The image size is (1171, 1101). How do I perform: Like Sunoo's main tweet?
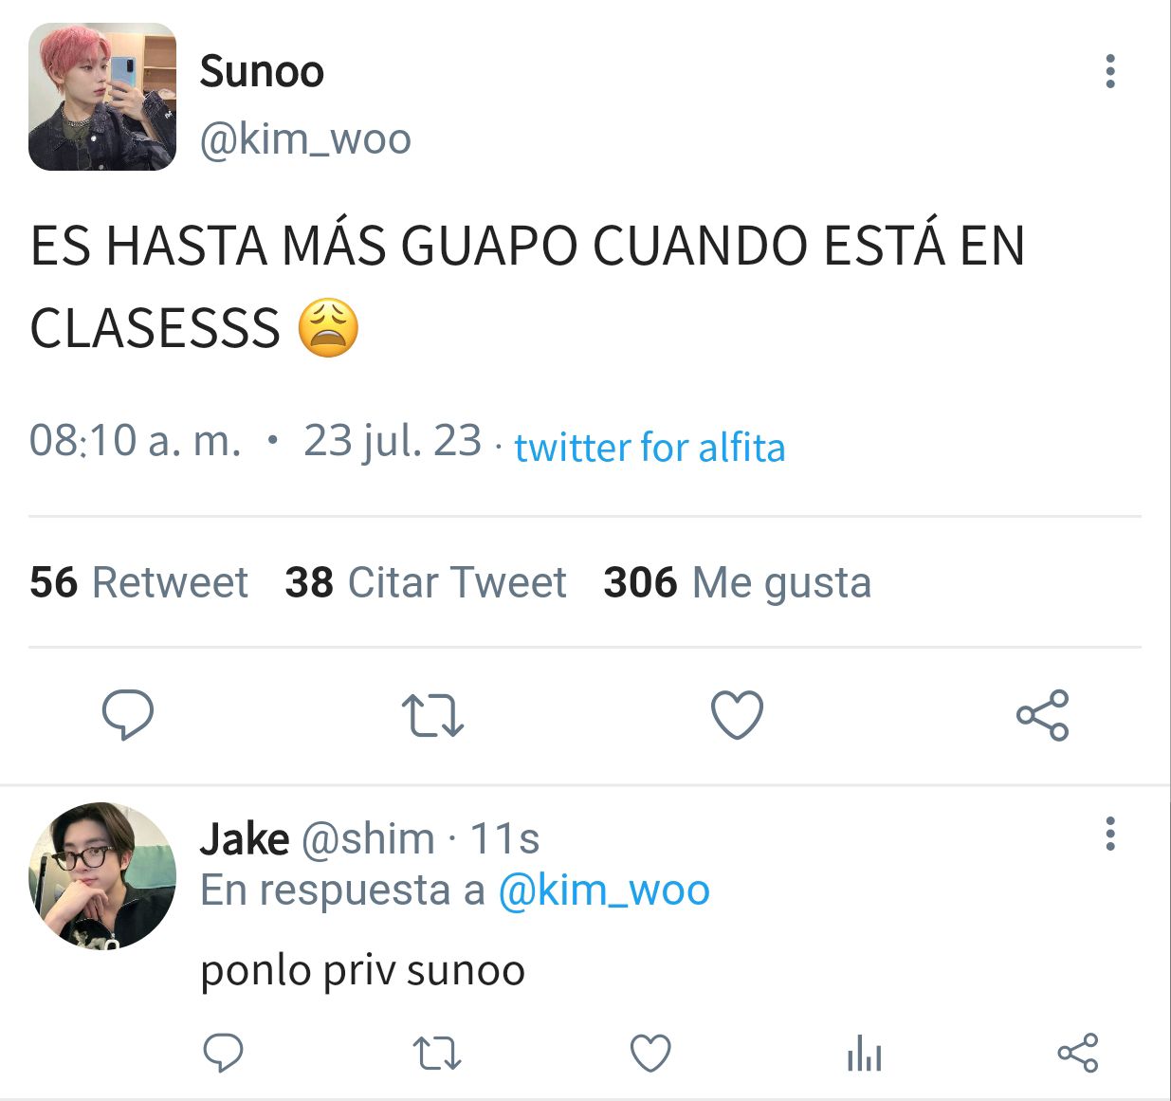[737, 715]
